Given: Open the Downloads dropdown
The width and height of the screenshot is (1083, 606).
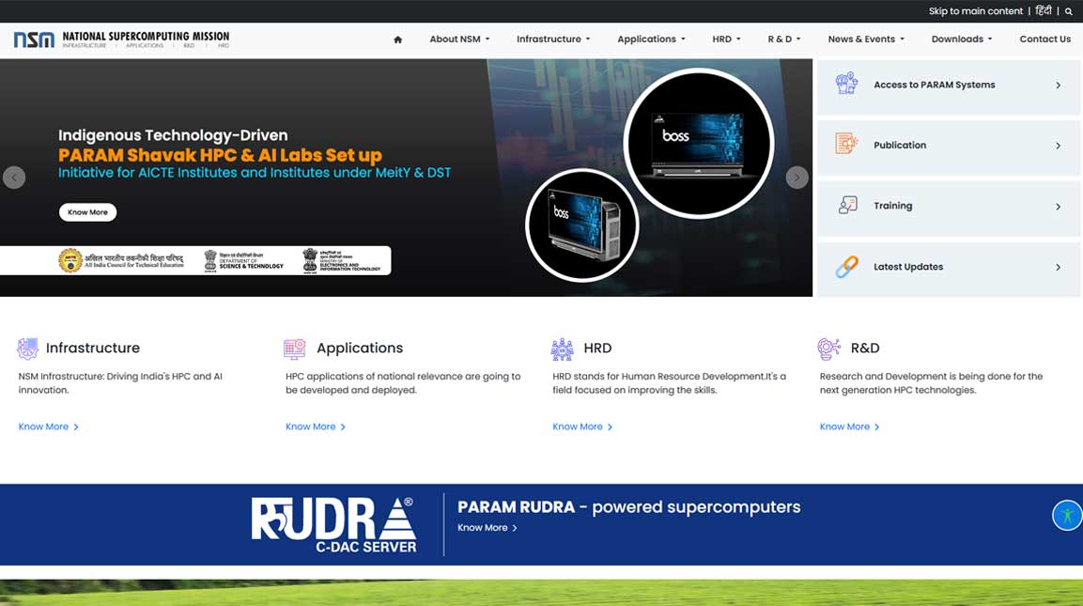Looking at the screenshot, I should 961,39.
